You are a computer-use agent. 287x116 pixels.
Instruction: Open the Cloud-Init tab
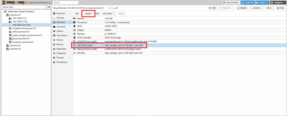[x=62, y=27]
